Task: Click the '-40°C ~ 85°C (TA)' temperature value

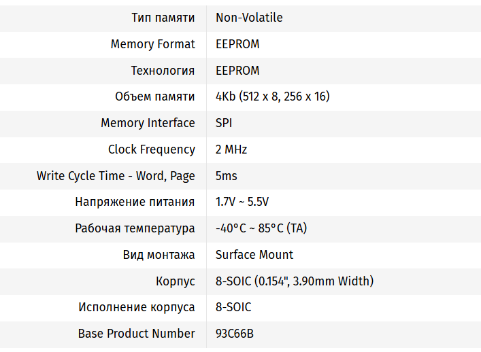Action: [261, 228]
